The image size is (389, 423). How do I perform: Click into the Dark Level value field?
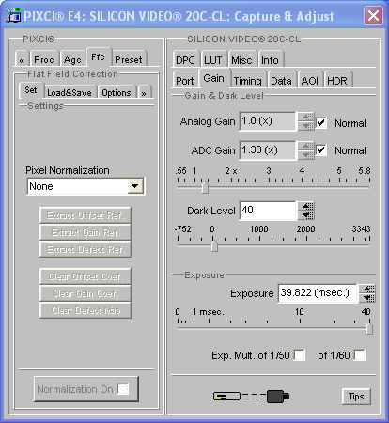(267, 211)
